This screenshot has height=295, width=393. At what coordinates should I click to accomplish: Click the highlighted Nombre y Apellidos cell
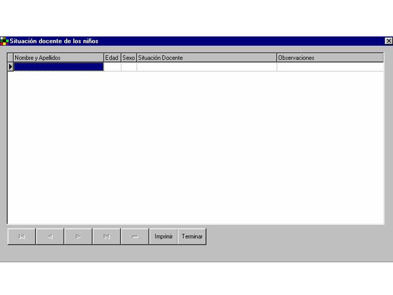(59, 67)
